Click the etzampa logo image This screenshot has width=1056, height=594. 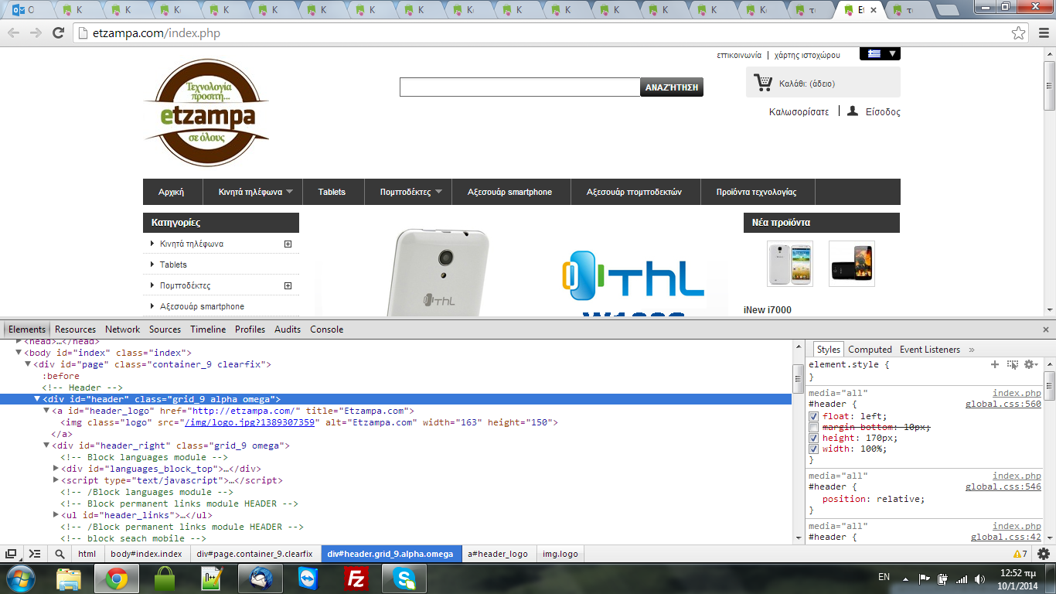point(206,112)
